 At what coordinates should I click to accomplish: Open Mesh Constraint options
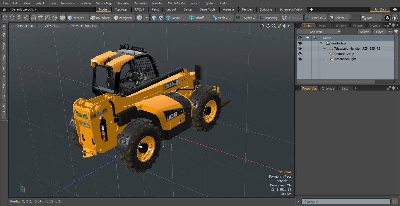coord(222,18)
